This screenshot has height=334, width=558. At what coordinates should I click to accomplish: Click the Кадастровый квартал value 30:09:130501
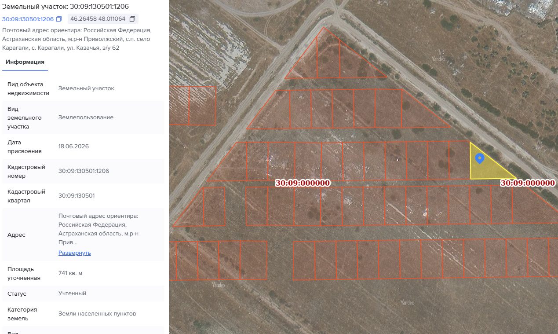click(x=77, y=195)
